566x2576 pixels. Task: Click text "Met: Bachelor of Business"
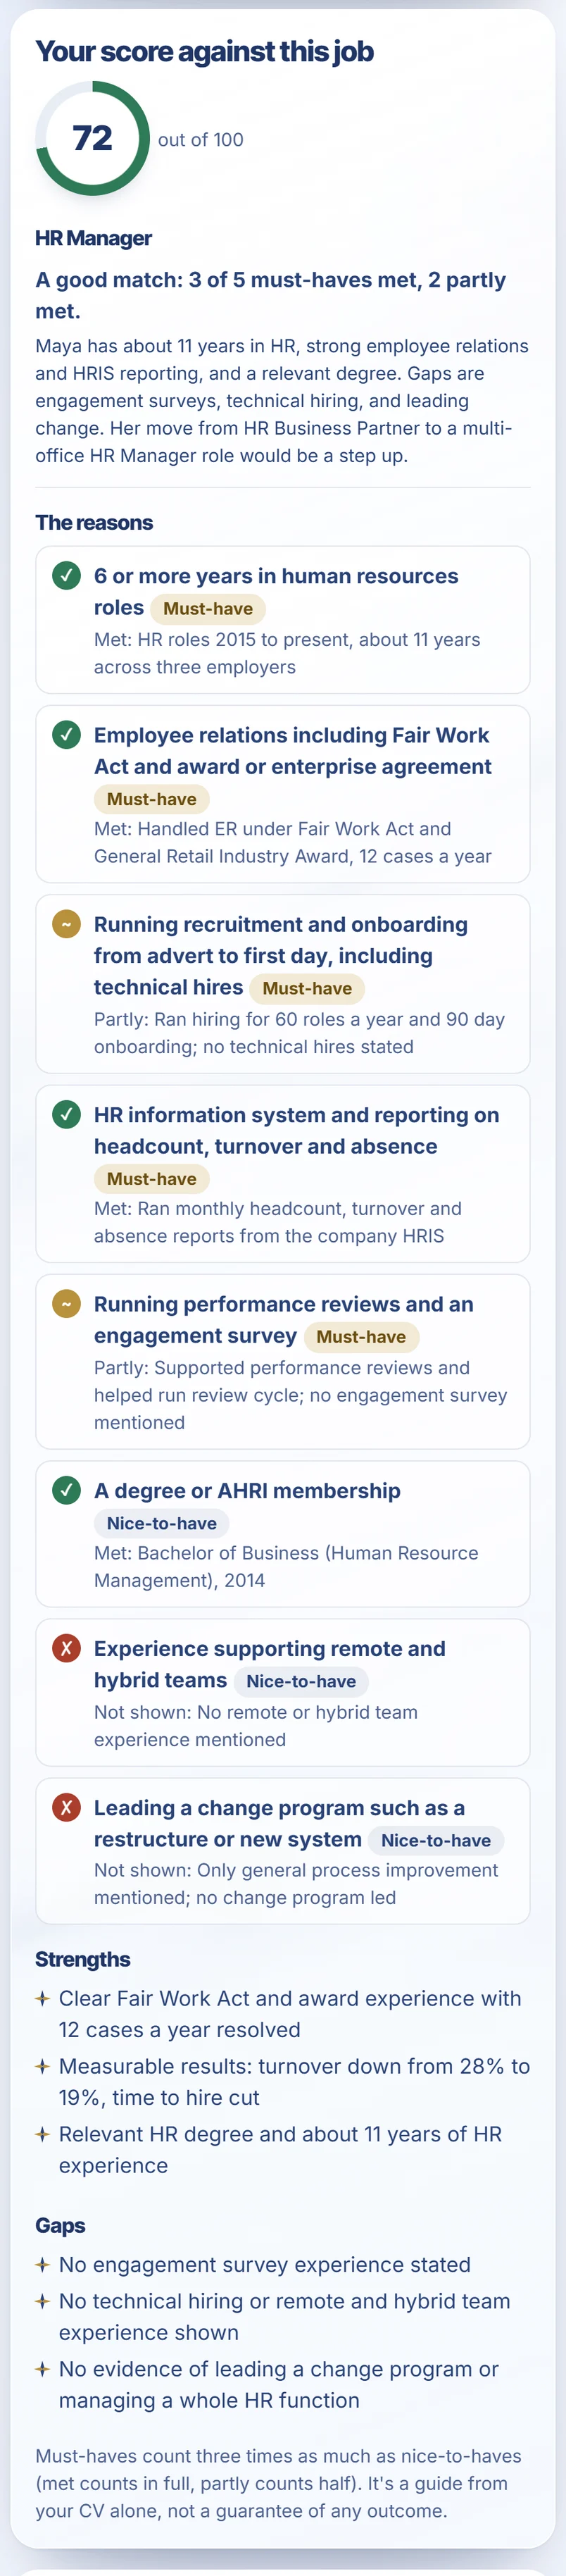point(286,1566)
